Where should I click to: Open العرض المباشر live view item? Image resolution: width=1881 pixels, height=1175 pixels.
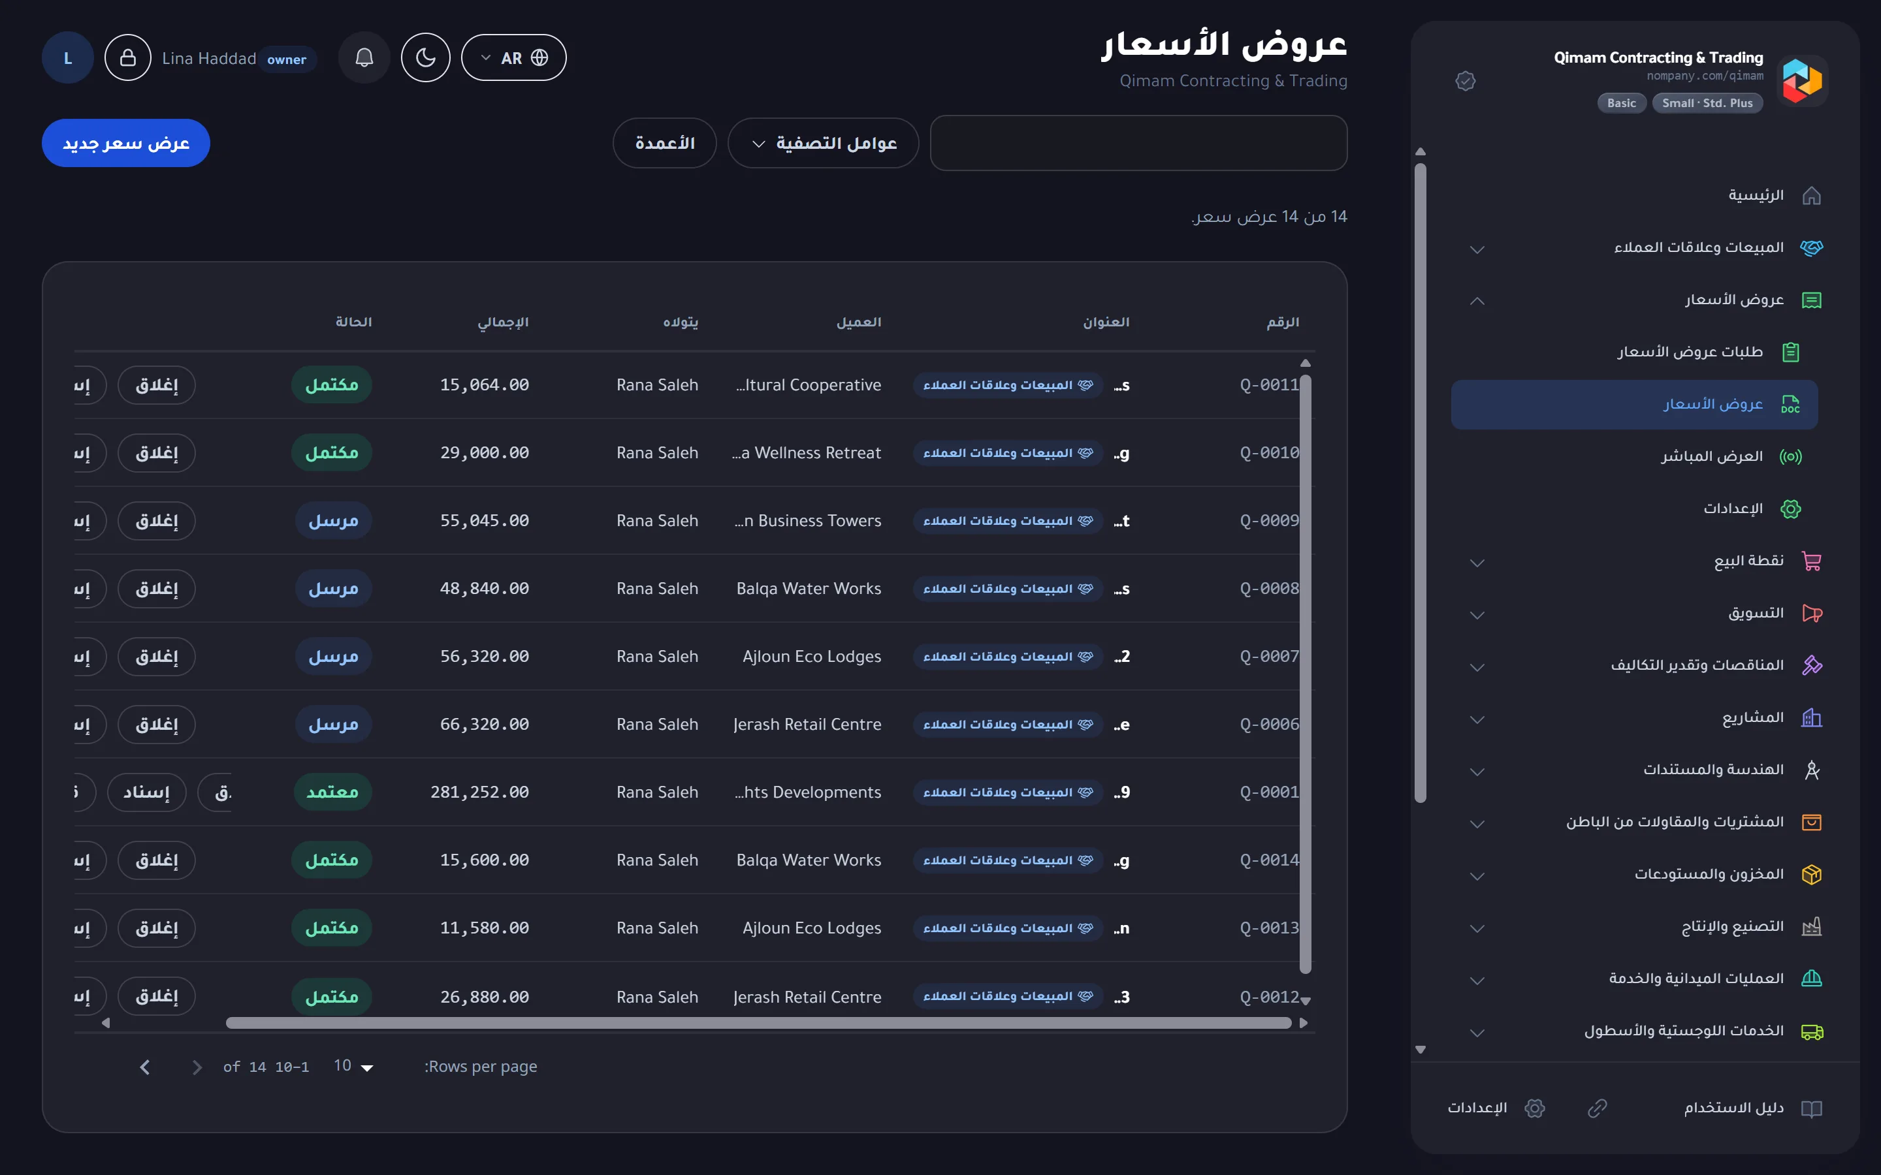[x=1712, y=456]
